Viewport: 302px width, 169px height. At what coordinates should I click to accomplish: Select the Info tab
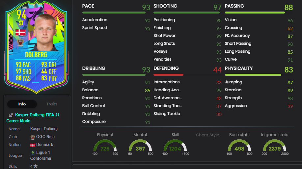tap(22, 104)
